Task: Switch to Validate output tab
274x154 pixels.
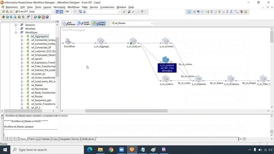Action: 45,139
